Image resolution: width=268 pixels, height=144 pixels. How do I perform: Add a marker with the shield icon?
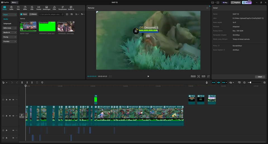42,83
